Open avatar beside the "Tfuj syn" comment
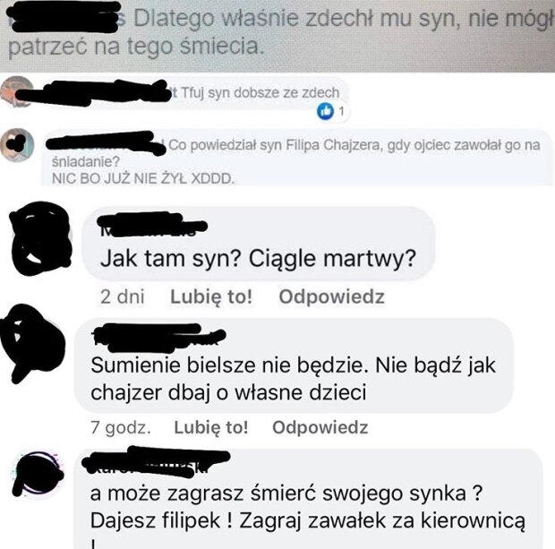 (17, 91)
